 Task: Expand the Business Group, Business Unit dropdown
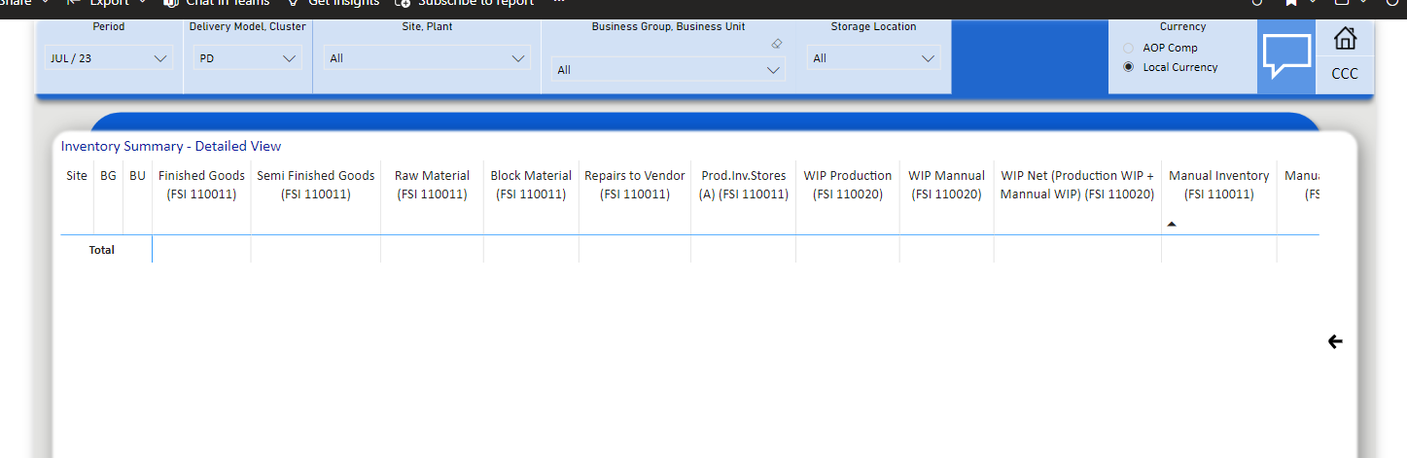tap(668, 70)
